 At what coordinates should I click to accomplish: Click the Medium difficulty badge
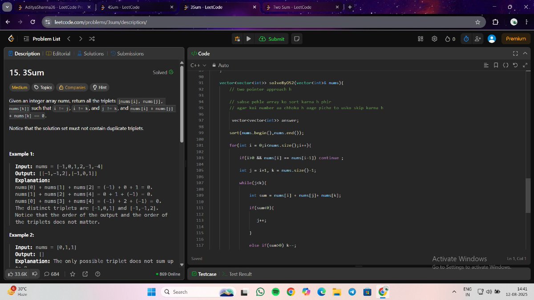pos(19,88)
